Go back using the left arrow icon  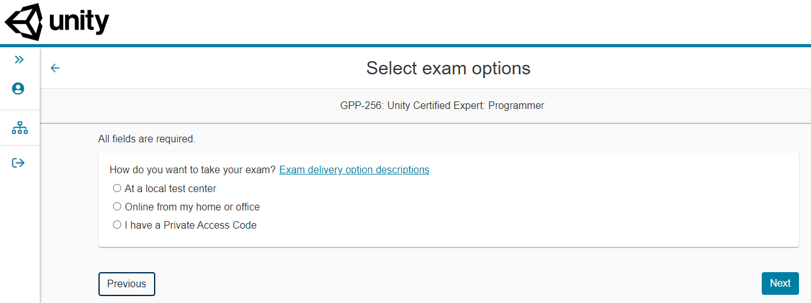tap(55, 68)
